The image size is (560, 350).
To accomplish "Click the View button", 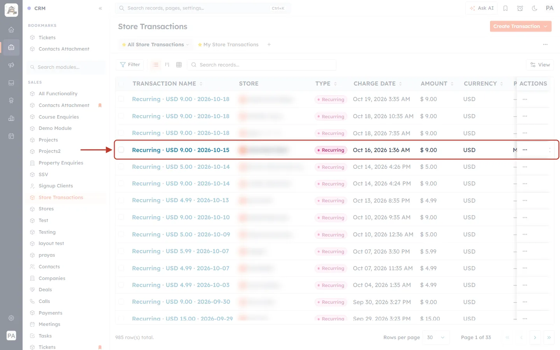I will (540, 65).
